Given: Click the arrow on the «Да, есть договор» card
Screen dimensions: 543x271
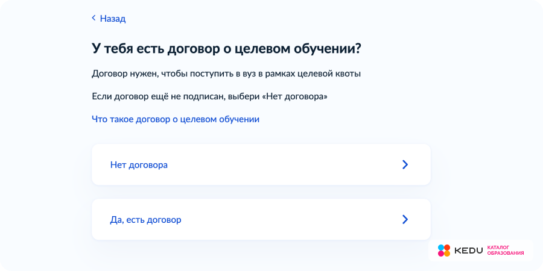Looking at the screenshot, I should [x=405, y=220].
